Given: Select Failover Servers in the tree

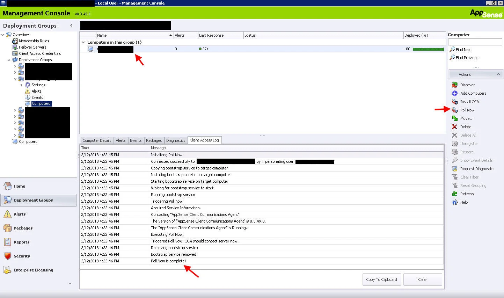Looking at the screenshot, I should (32, 47).
